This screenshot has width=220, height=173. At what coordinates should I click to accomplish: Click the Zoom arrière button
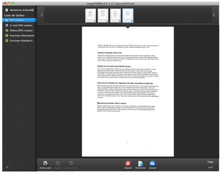click(71, 165)
